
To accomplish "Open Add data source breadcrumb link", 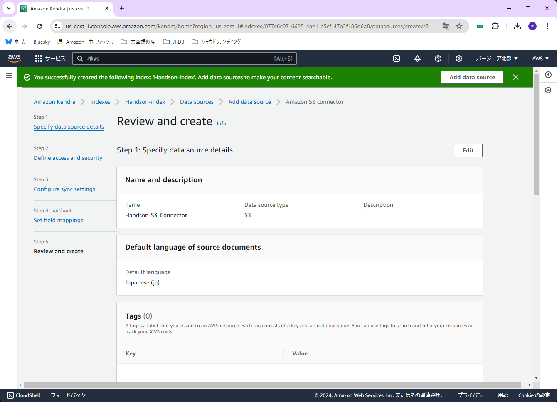I will pos(249,102).
